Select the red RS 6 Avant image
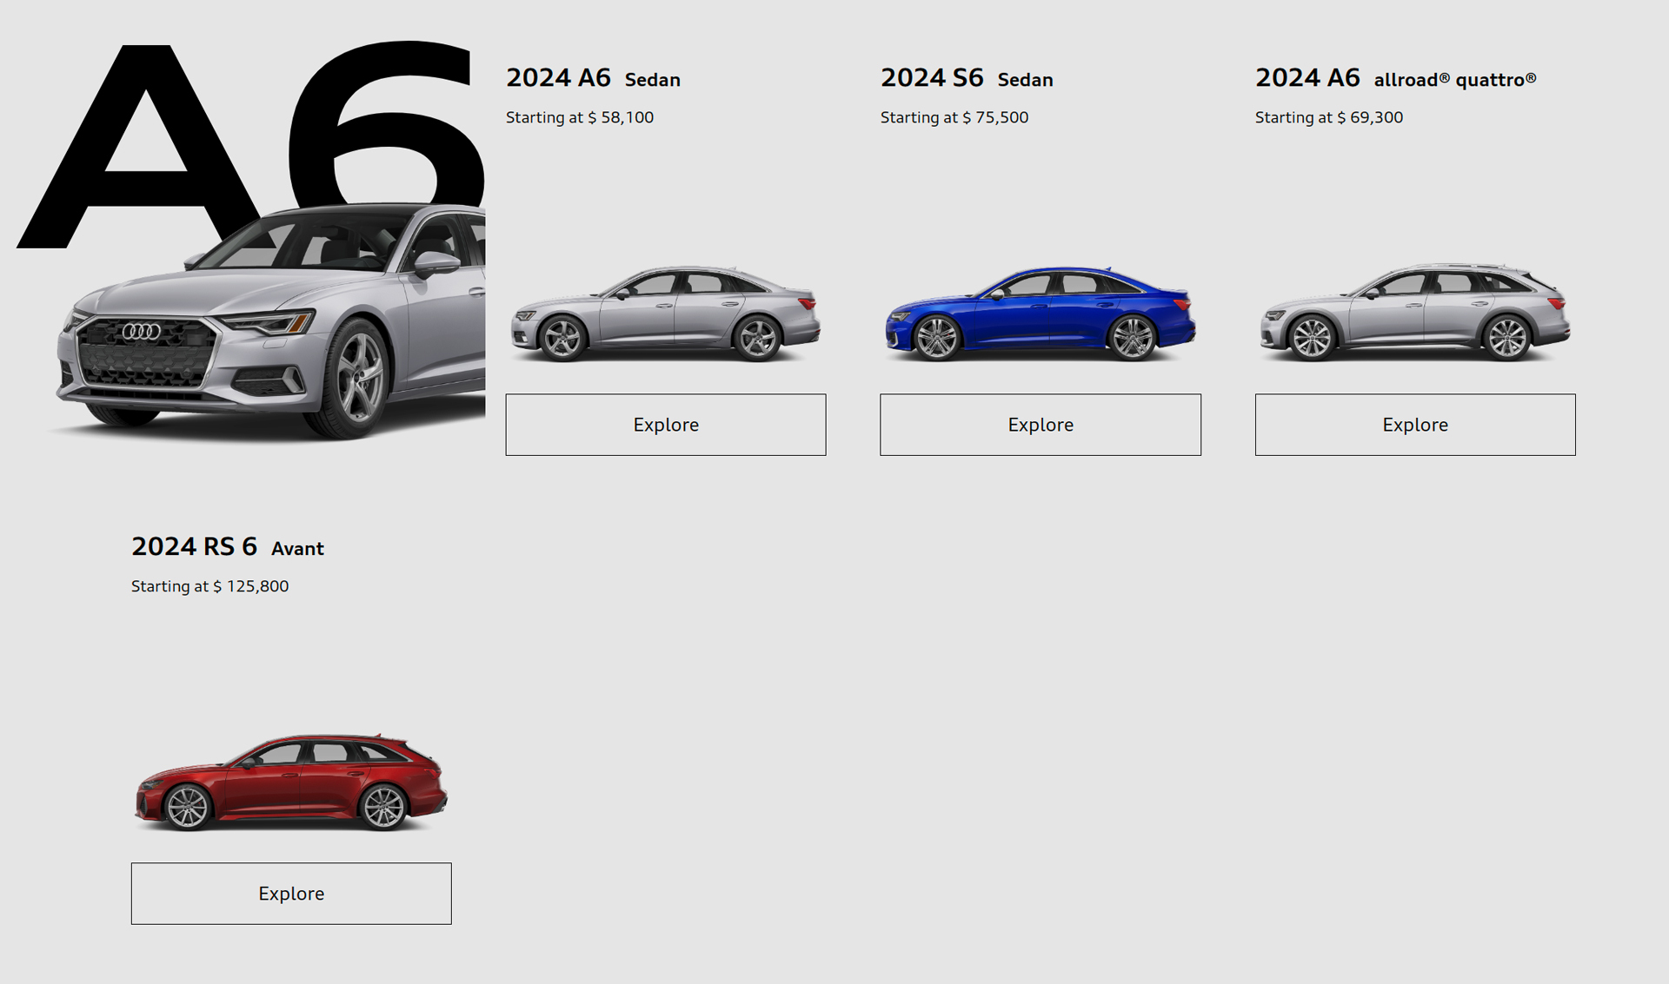1669x984 pixels. [x=291, y=782]
